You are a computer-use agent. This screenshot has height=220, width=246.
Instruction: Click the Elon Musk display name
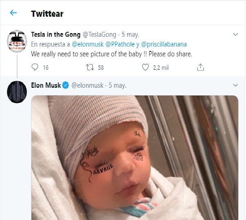(x=46, y=85)
